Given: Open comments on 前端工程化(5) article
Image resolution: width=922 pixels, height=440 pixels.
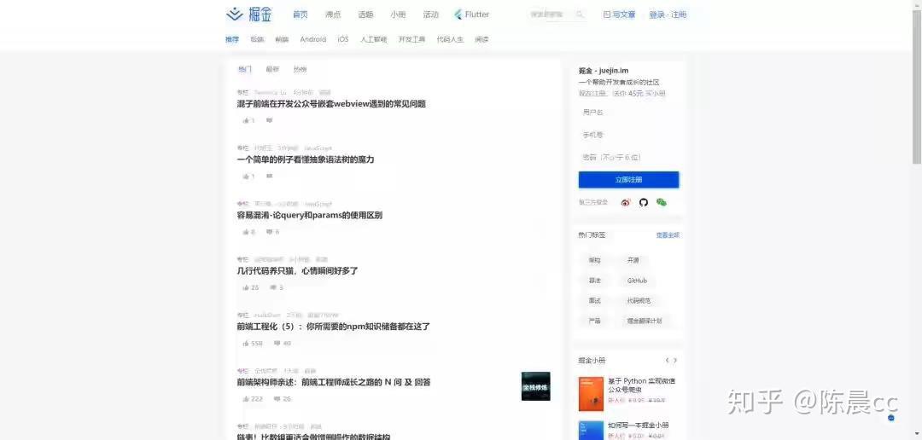Looking at the screenshot, I should pyautogui.click(x=283, y=343).
